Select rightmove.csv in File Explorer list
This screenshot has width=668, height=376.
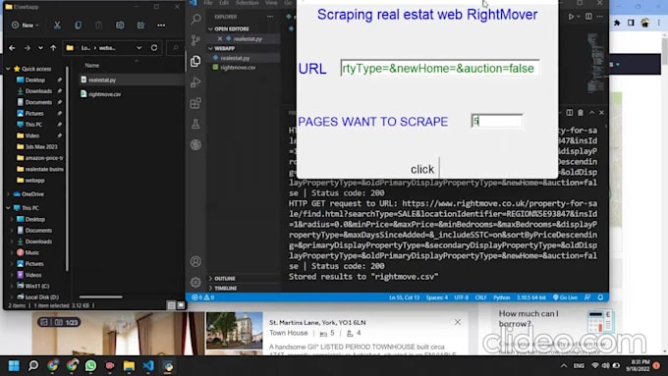[x=104, y=94]
